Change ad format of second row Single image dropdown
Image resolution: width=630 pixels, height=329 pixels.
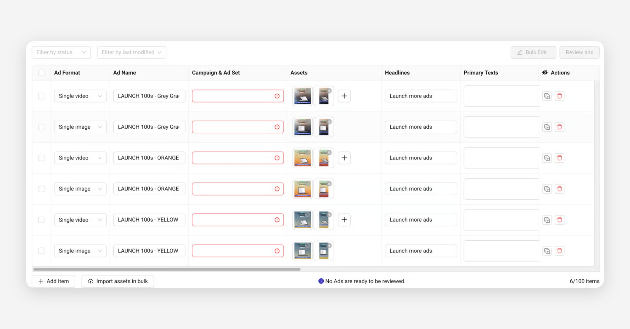80,127
